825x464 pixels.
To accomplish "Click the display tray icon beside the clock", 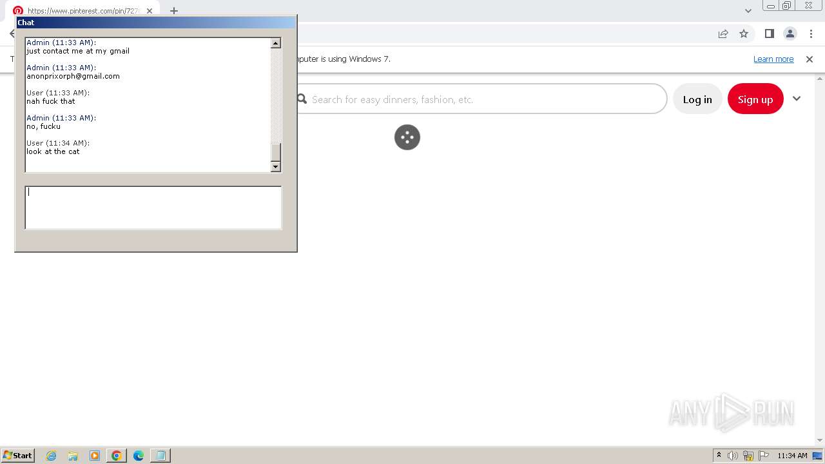I will [x=817, y=456].
